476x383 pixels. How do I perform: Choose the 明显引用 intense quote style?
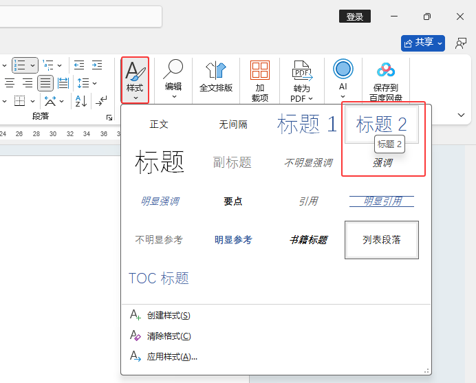point(382,201)
